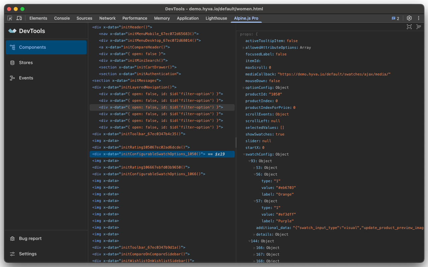Open the customize DevTools kebab menu

(419, 18)
